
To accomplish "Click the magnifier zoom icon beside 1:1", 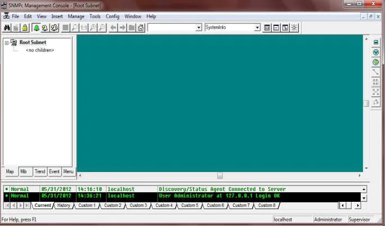I will pyautogui.click(x=75, y=28).
